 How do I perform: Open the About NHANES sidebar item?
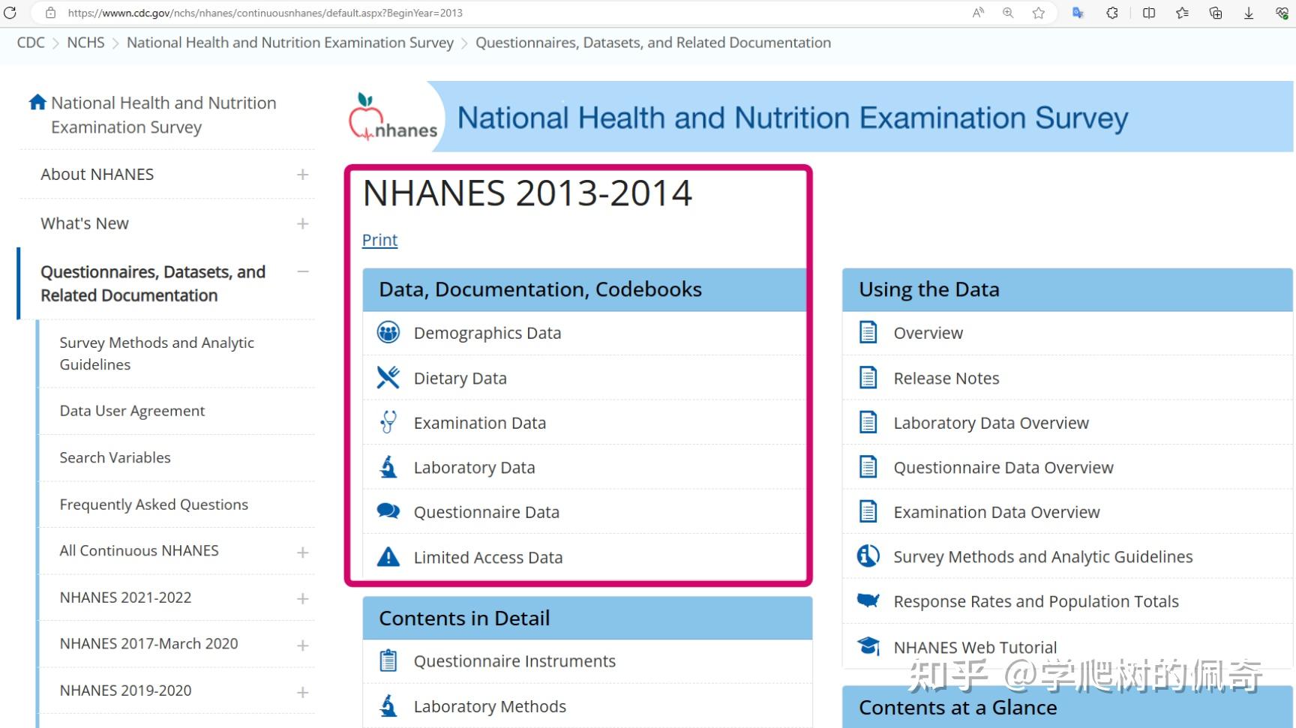tap(97, 175)
